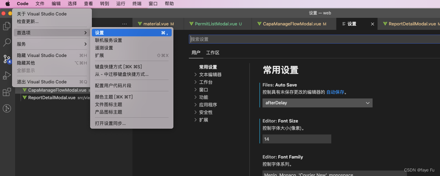Click the Apple logo menu
This screenshot has height=176, width=440.
[x=8, y=4]
